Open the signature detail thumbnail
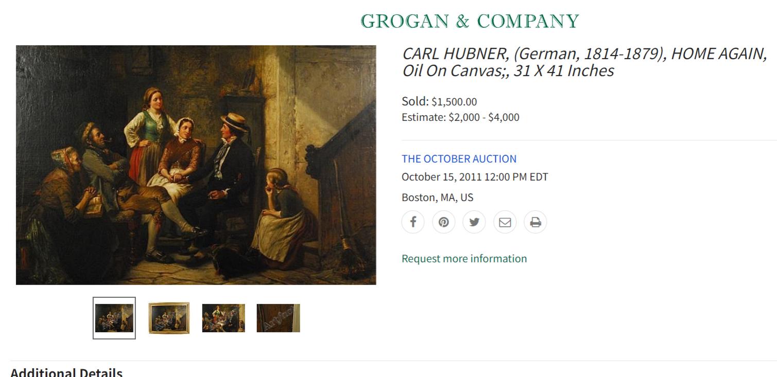 point(278,318)
